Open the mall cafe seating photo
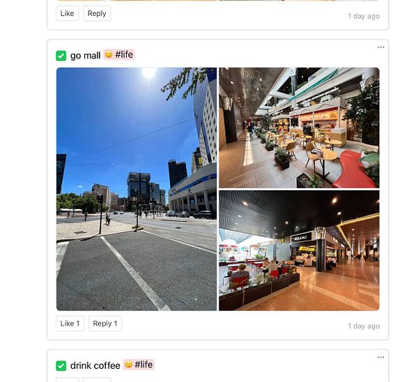Screen dimensions: 418x382 coord(299,128)
